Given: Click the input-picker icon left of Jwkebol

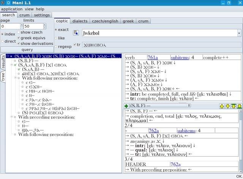Looking at the screenshot, I should point(76,33).
